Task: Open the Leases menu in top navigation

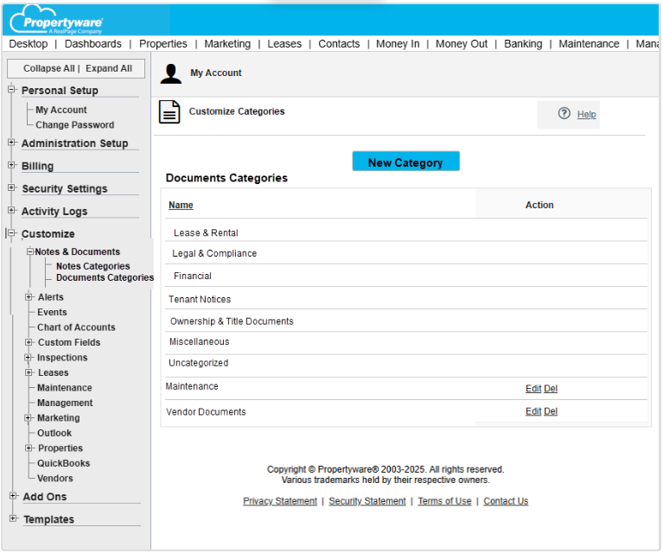Action: pyautogui.click(x=284, y=44)
